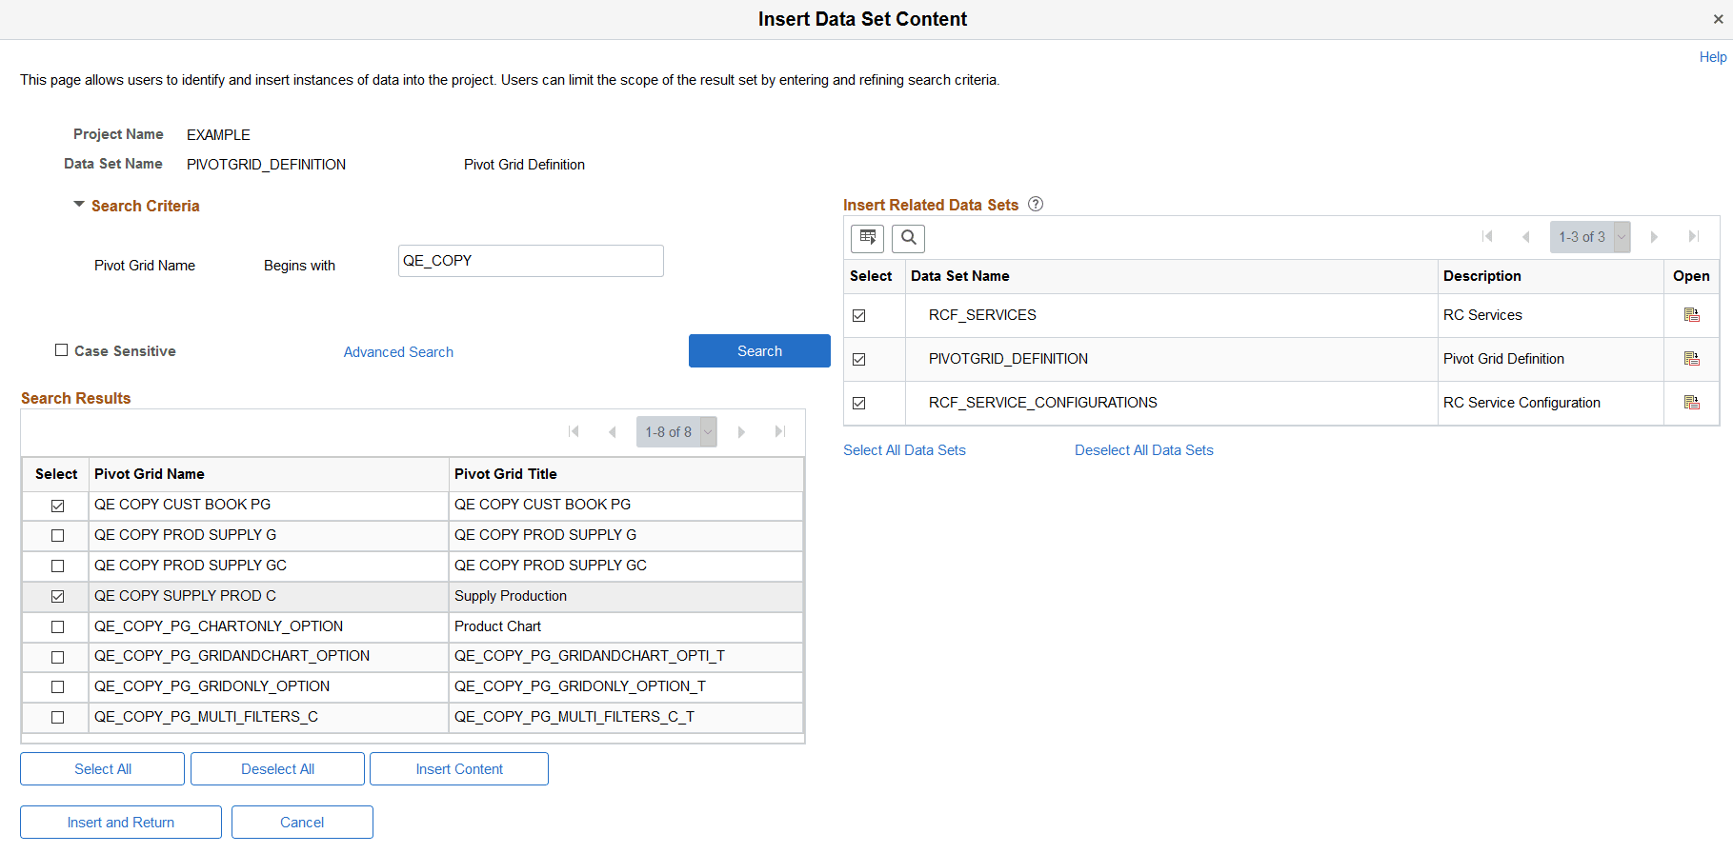Toggle the Case Sensitive checkbox
The image size is (1733, 854).
(62, 350)
